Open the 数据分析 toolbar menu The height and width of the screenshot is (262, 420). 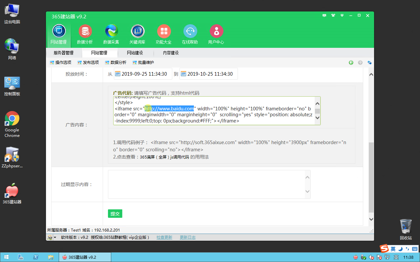116,63
